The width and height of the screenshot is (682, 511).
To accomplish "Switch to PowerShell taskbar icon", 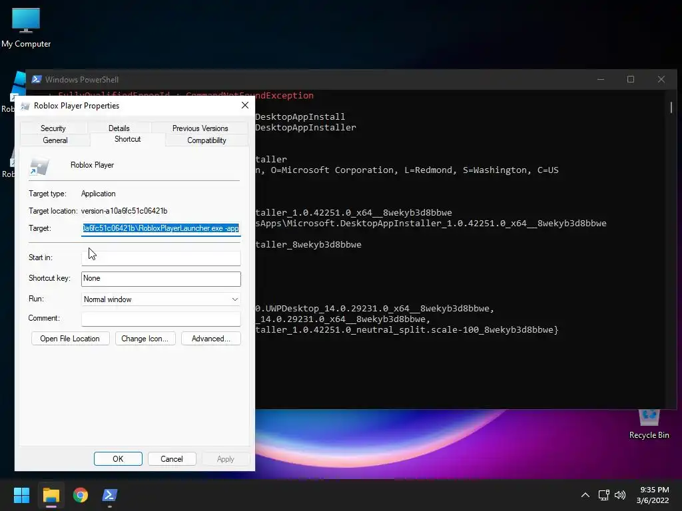I will pyautogui.click(x=110, y=495).
